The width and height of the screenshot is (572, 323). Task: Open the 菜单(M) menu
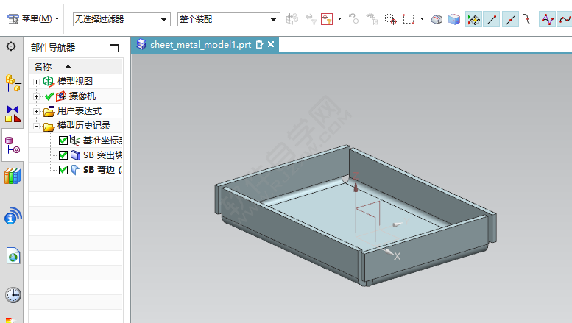point(34,18)
